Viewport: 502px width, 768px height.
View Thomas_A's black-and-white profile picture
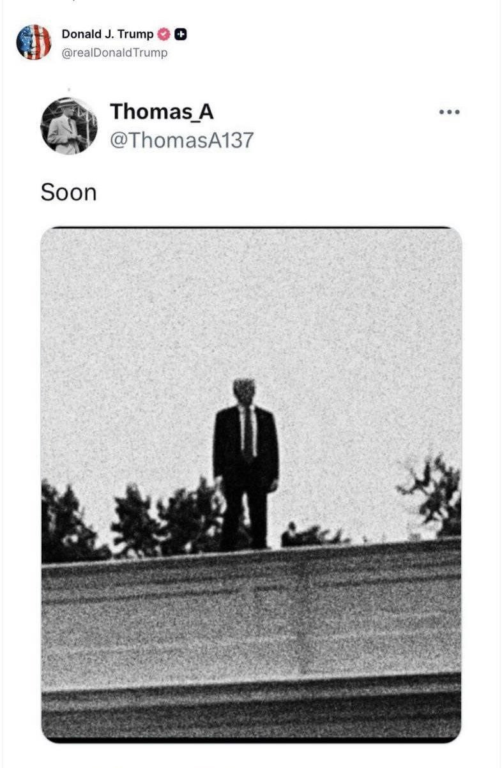69,126
